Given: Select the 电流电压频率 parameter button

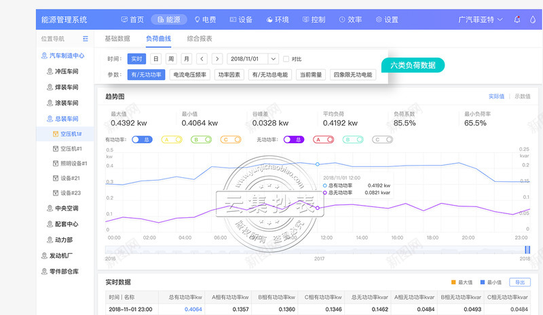Looking at the screenshot, I should pyautogui.click(x=189, y=75).
